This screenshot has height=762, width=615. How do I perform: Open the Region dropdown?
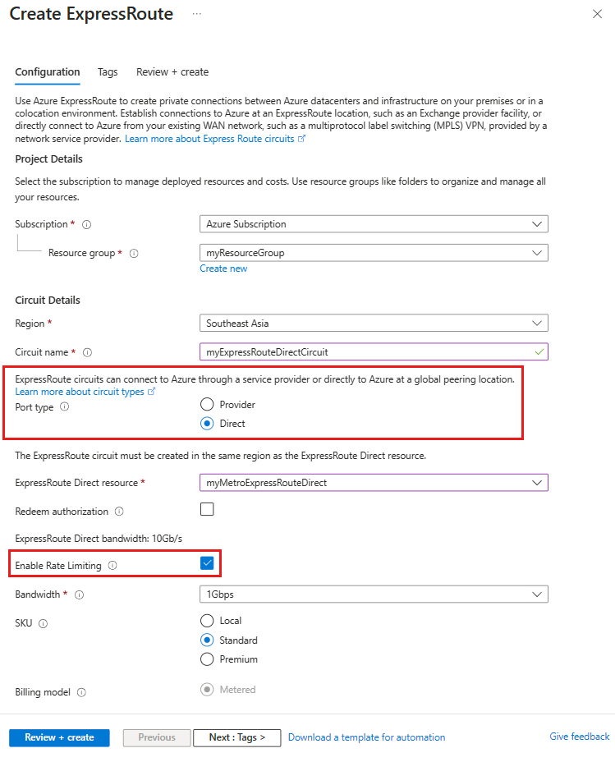[374, 323]
